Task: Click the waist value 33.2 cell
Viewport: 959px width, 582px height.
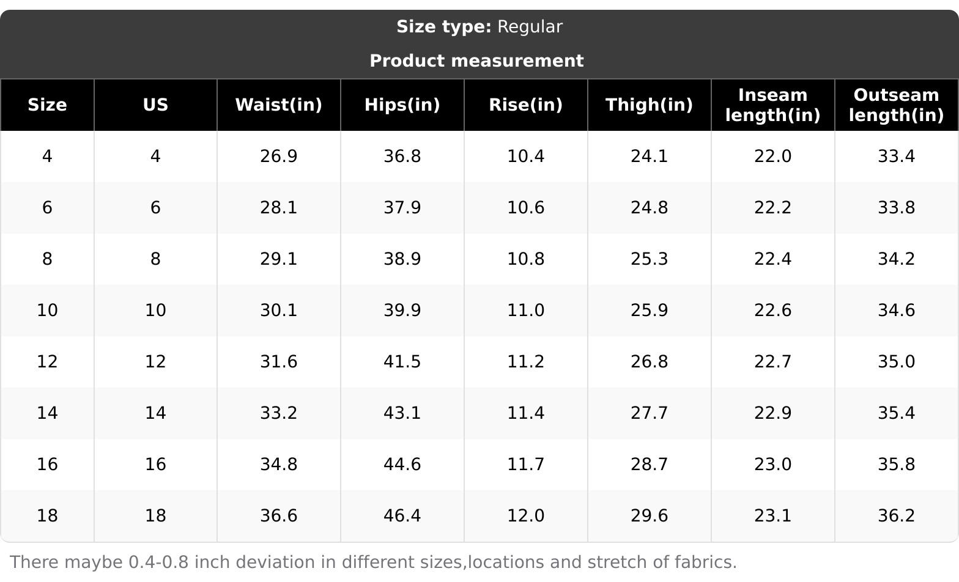Action: pos(278,413)
